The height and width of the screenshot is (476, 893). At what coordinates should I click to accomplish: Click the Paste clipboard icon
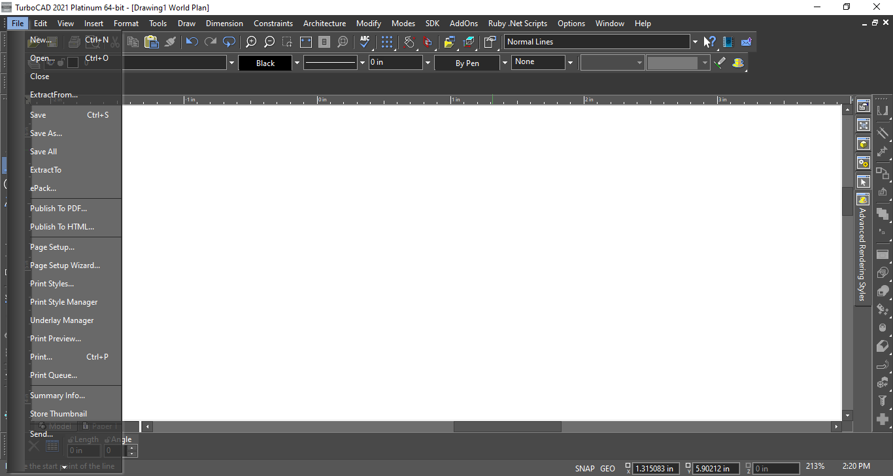click(152, 42)
